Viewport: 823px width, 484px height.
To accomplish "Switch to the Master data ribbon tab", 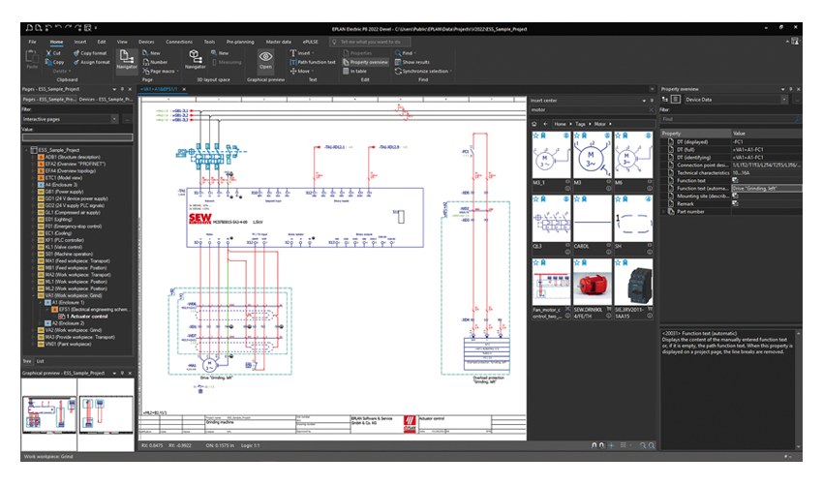I will (278, 42).
